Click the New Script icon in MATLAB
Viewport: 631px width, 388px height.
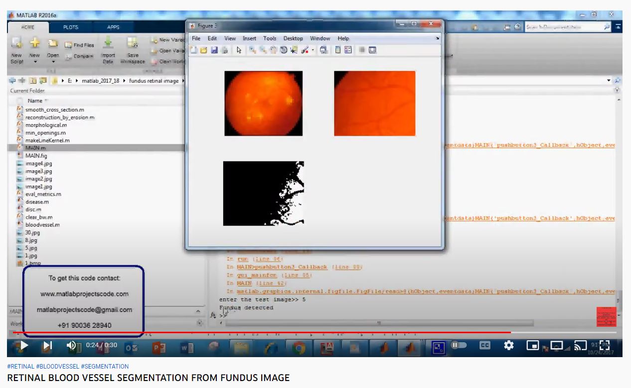point(16,43)
